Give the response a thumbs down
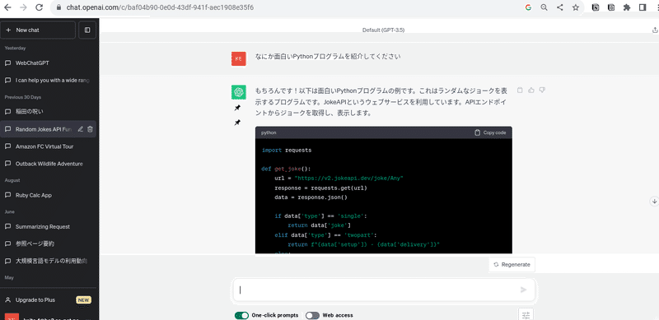This screenshot has height=320, width=659. (x=542, y=90)
